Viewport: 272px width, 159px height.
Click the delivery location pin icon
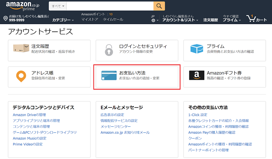[x=5, y=18]
